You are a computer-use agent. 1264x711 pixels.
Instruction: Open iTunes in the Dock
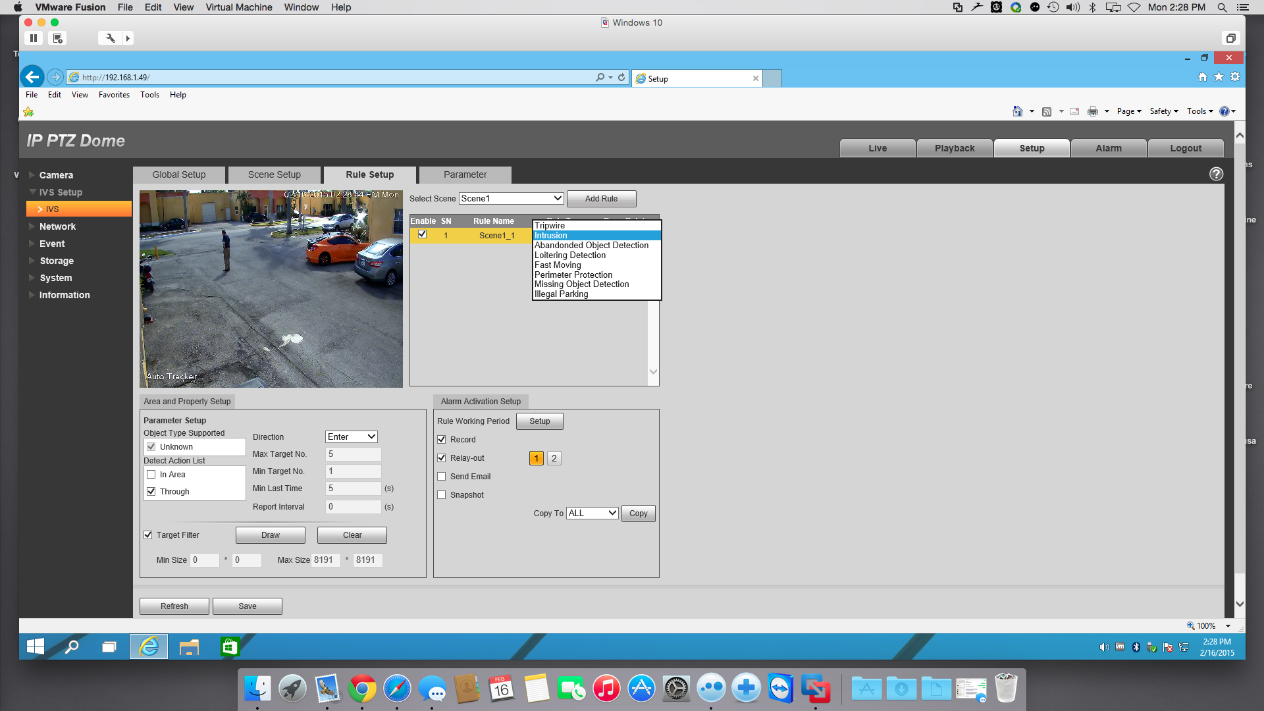click(x=606, y=689)
